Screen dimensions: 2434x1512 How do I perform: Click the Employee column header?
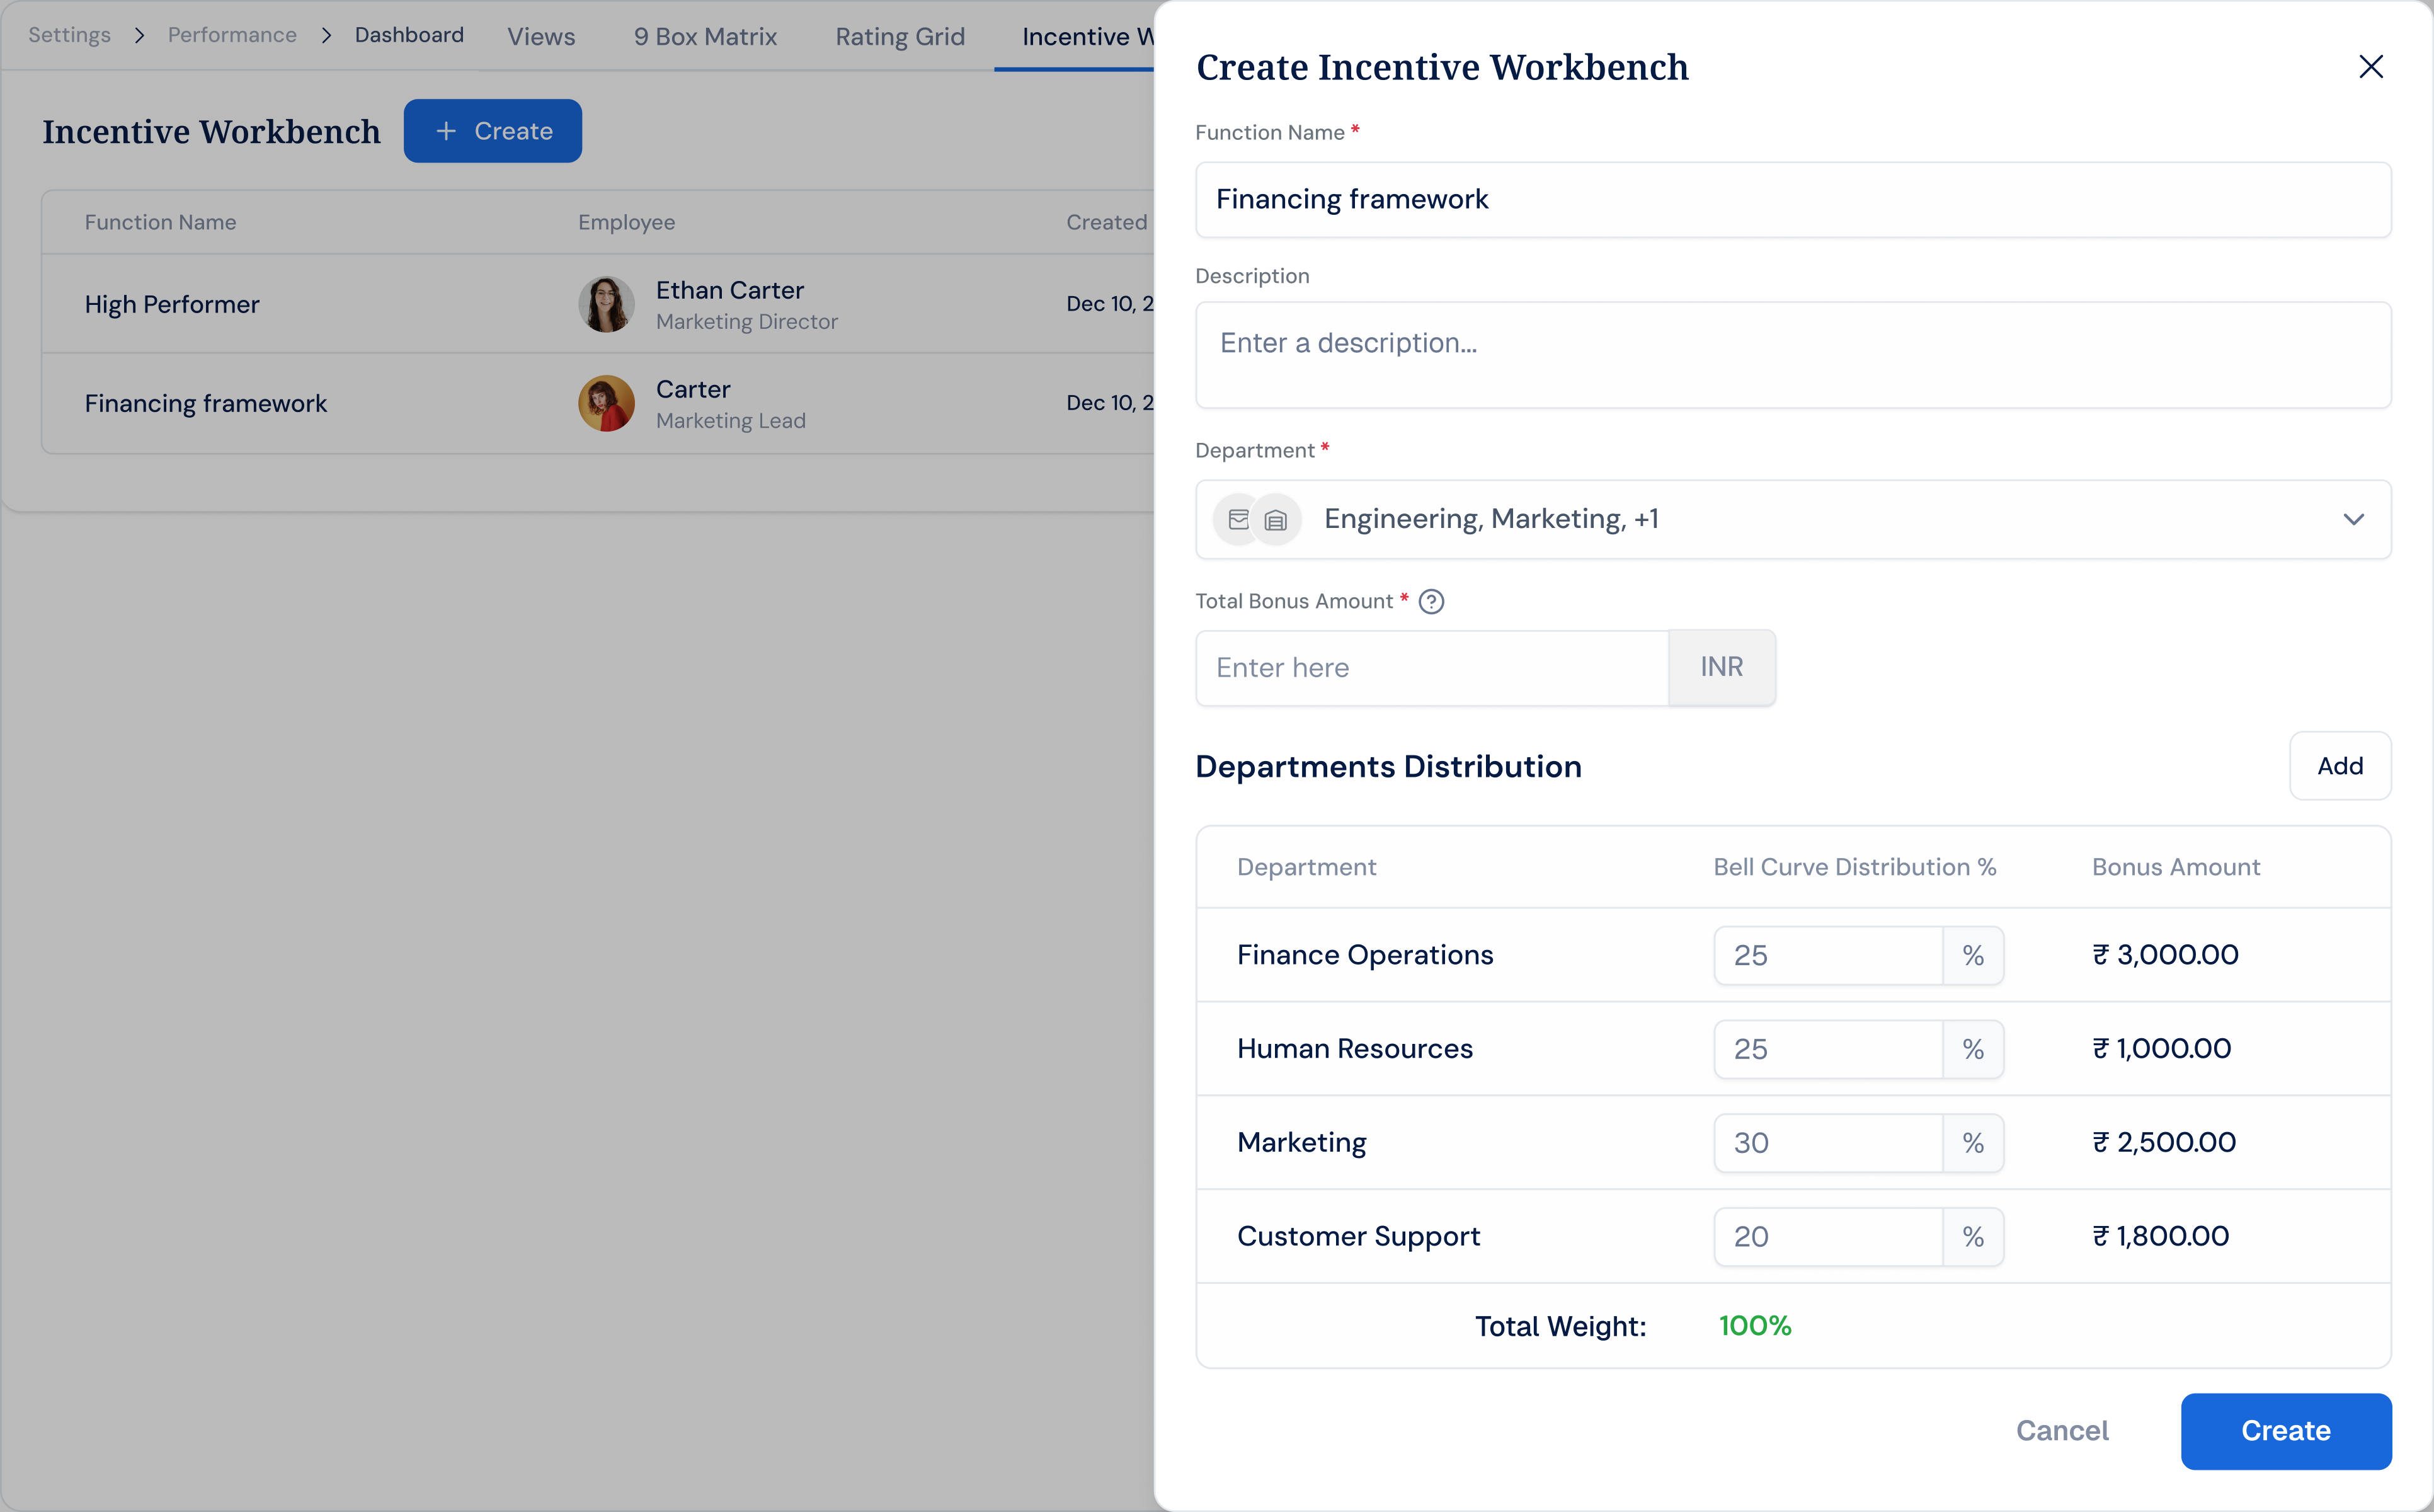(626, 222)
